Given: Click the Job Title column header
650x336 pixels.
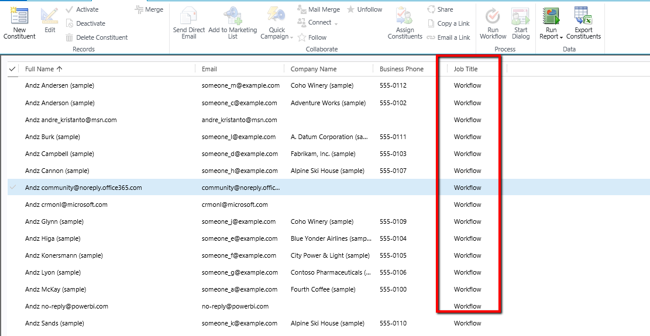Looking at the screenshot, I should (x=466, y=69).
